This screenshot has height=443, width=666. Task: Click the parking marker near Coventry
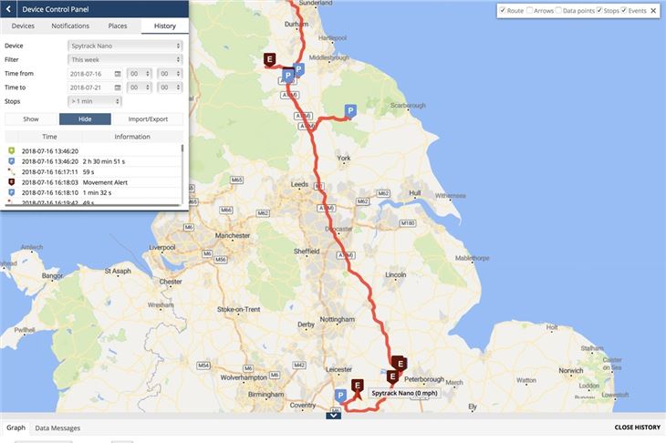pos(340,396)
